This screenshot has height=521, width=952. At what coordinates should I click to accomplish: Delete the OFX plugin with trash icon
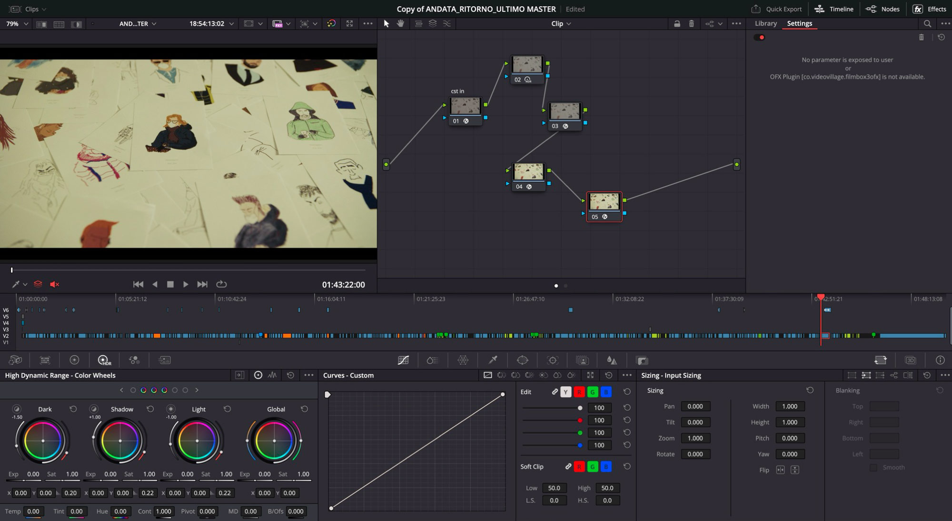[921, 37]
